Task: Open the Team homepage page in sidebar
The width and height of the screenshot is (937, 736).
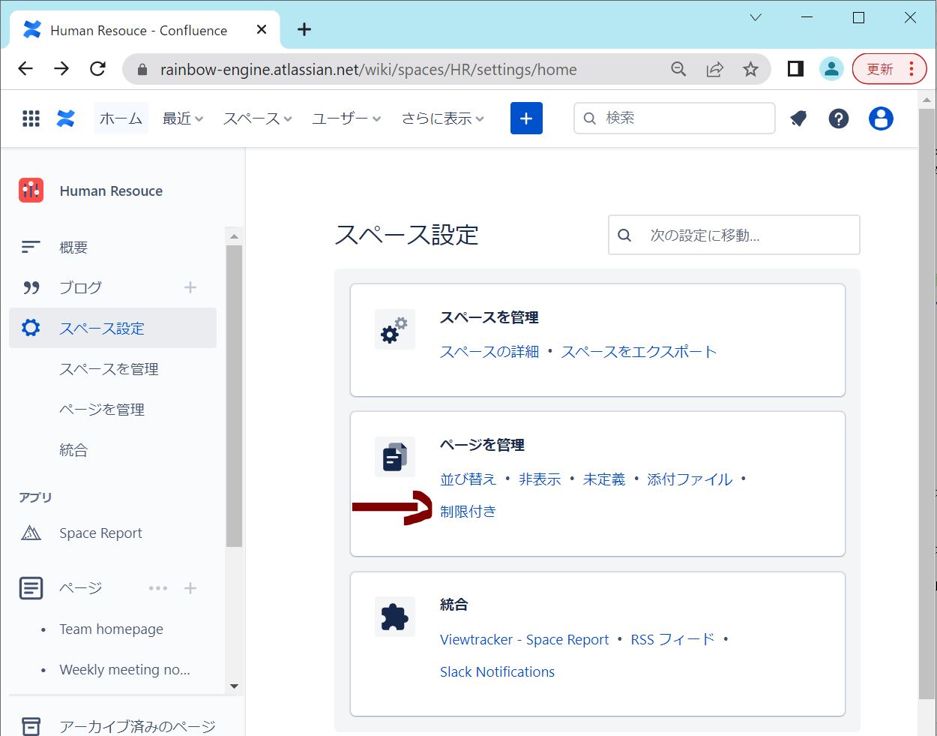Action: tap(111, 629)
